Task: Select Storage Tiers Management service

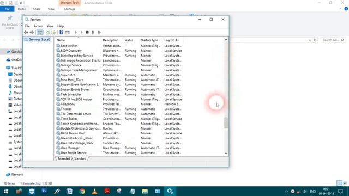Action: (119, 70)
